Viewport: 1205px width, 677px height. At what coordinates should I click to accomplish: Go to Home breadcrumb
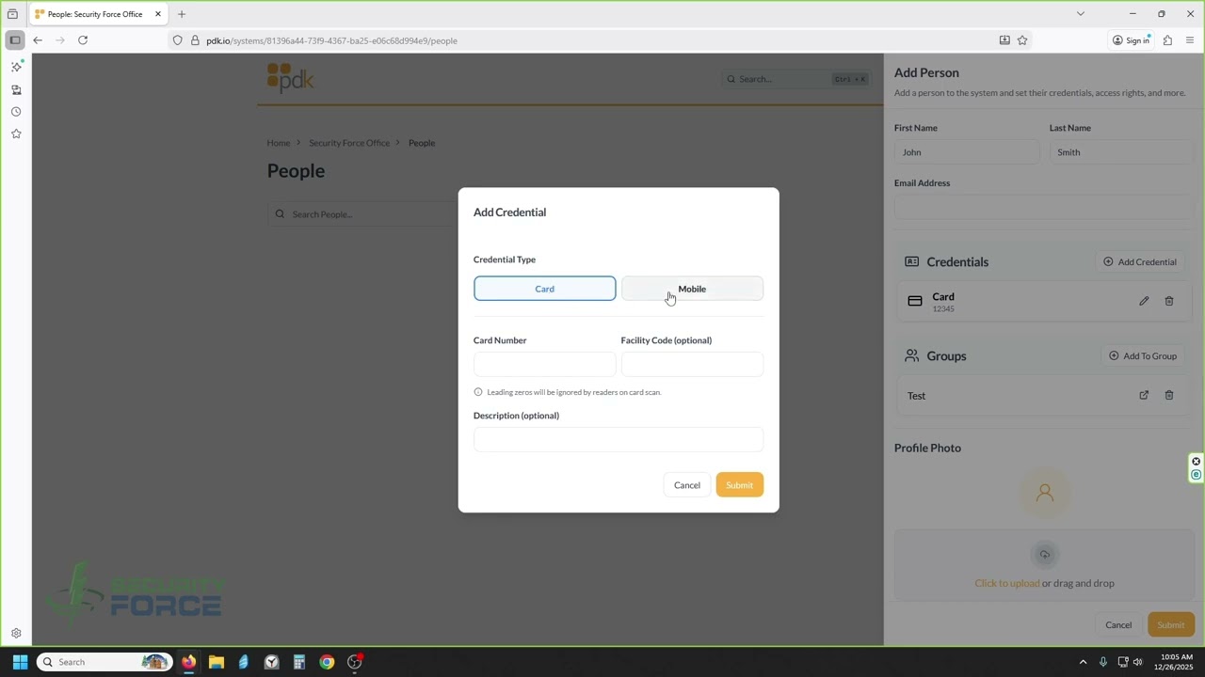(x=278, y=143)
